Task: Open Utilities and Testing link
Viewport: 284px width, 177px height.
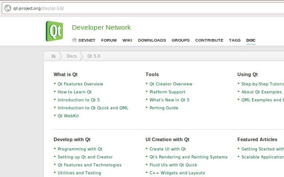Action: coord(79,173)
